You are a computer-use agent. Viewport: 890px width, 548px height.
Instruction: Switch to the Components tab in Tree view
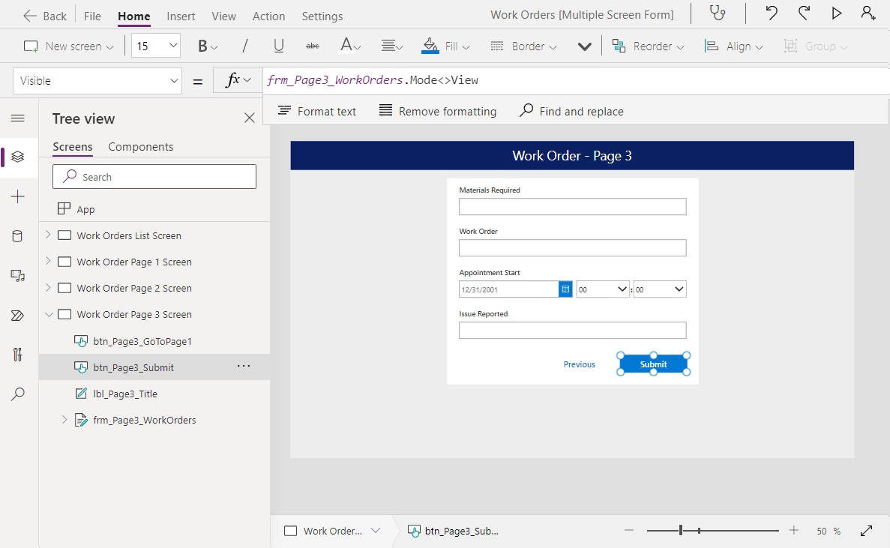[140, 147]
